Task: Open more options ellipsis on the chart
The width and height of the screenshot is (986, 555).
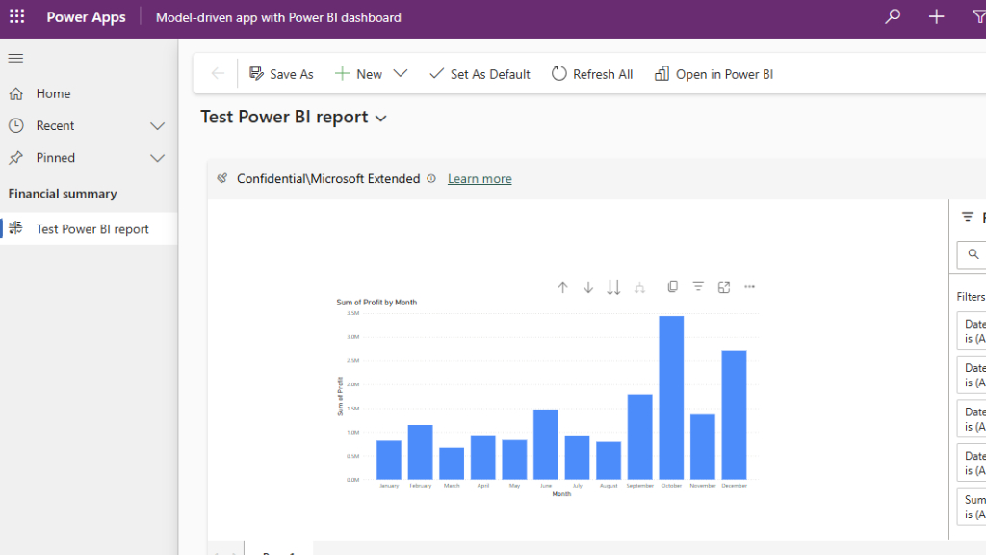Action: point(750,287)
